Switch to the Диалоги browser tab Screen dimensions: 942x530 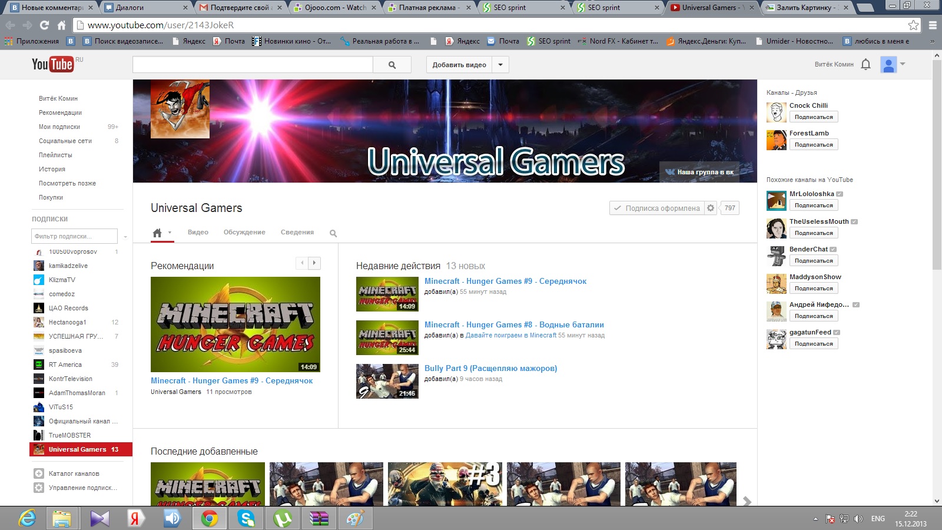[146, 8]
